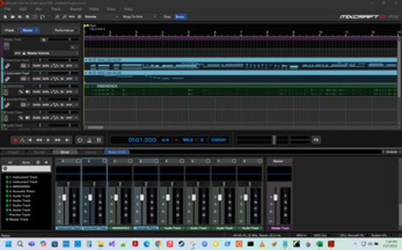
Task: Click the FX button in the transport bar
Action: pyautogui.click(x=316, y=140)
